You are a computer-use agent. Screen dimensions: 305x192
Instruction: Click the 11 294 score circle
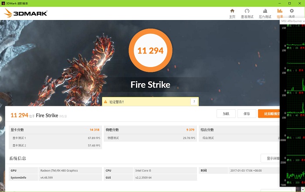[150, 51]
